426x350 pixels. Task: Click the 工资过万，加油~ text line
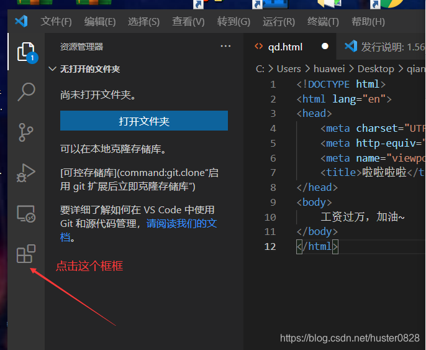pyautogui.click(x=363, y=217)
